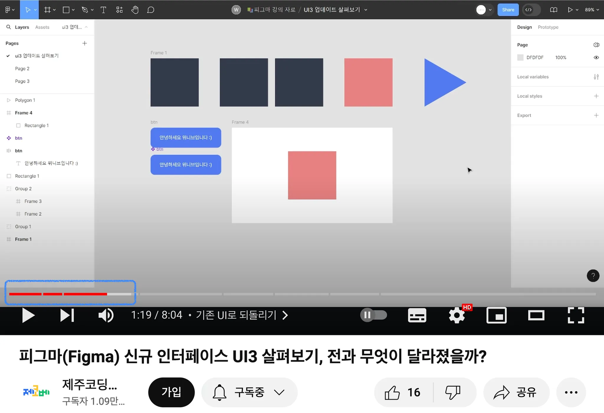Select the Rectangle shape tool
This screenshot has height=413, width=604.
tap(66, 10)
